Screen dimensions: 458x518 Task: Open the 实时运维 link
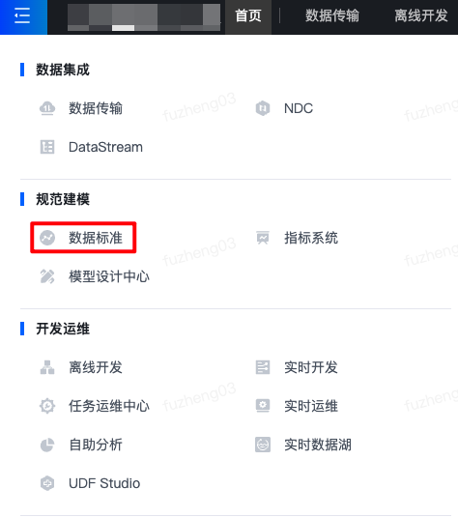click(311, 406)
